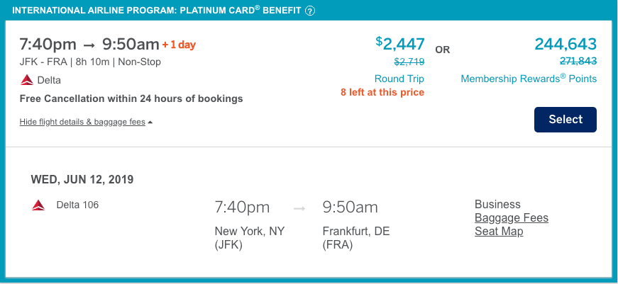Click the "8 left at this price" notice
618x284 pixels.
click(382, 93)
